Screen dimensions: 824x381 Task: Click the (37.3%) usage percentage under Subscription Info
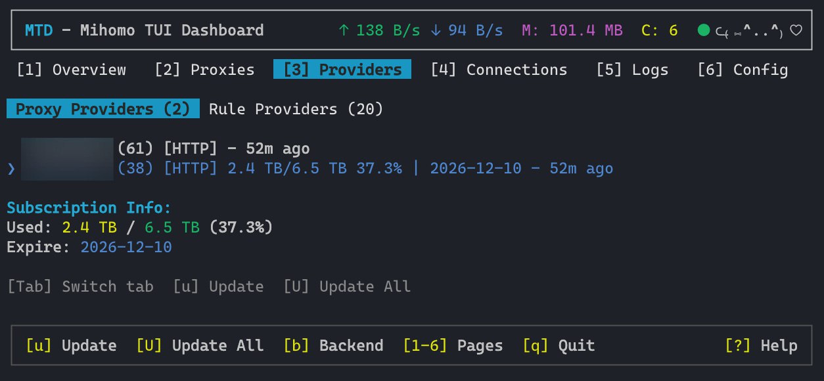click(x=241, y=227)
